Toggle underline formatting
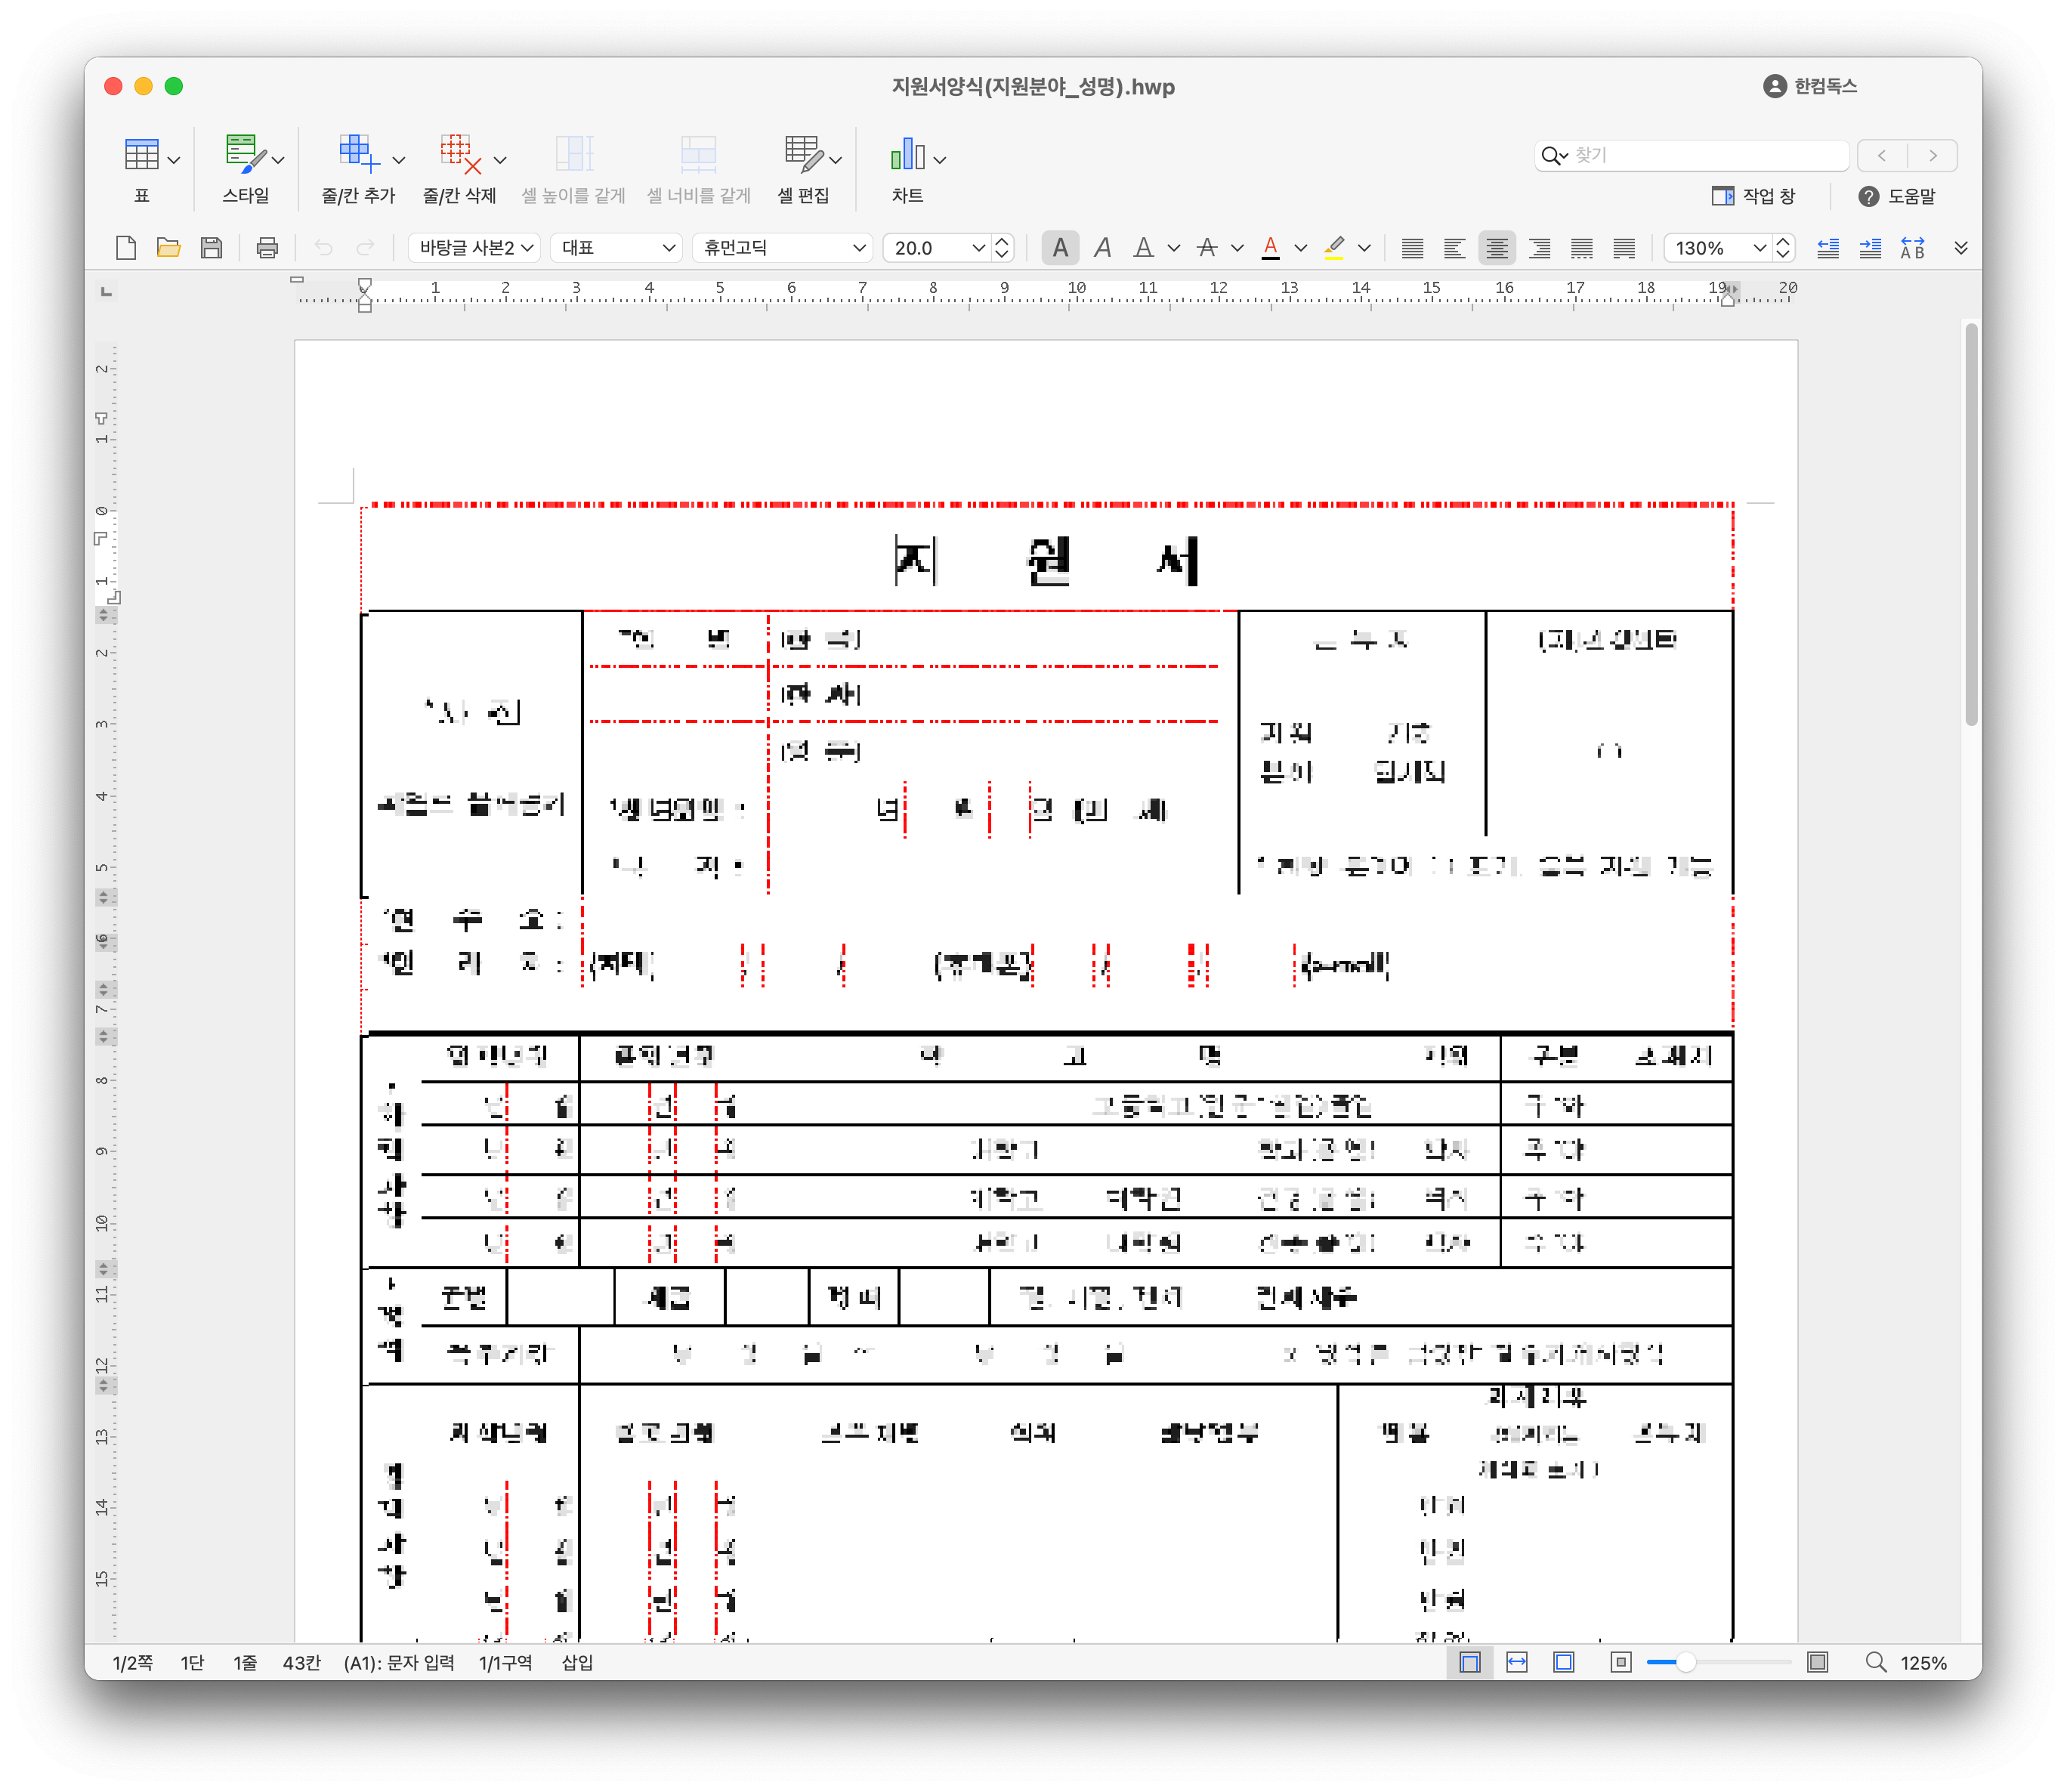The width and height of the screenshot is (2067, 1792). point(1143,248)
